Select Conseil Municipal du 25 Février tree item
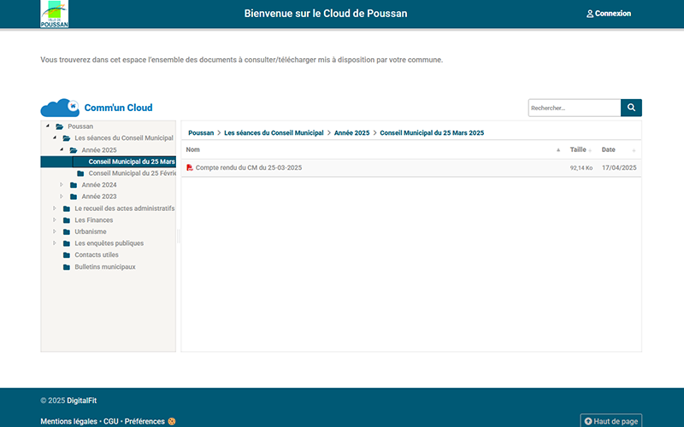 point(133,173)
